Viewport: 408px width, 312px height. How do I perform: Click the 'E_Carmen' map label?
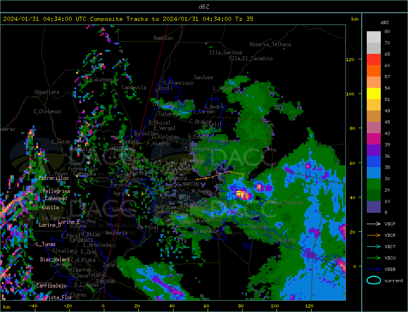(x=204, y=112)
